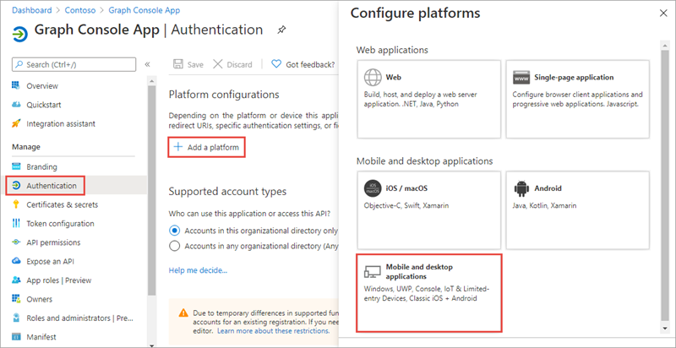Click the Android robot icon
Screen dimensions: 676x348
tap(521, 188)
